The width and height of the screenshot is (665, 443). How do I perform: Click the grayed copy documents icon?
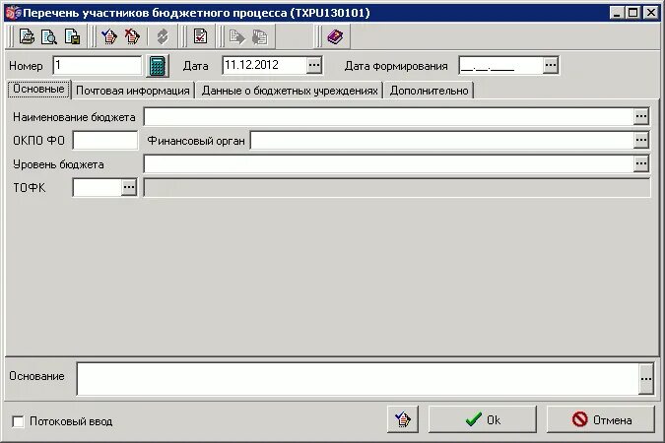pos(259,36)
